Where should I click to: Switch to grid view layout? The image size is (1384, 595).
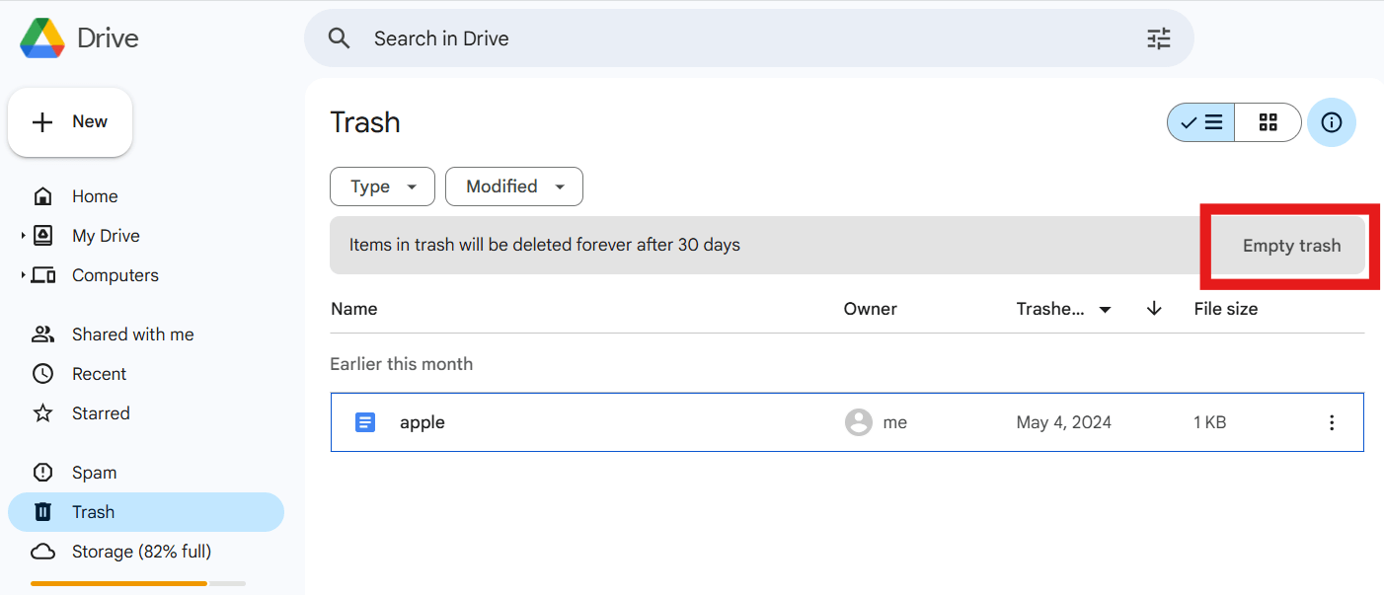click(1269, 122)
